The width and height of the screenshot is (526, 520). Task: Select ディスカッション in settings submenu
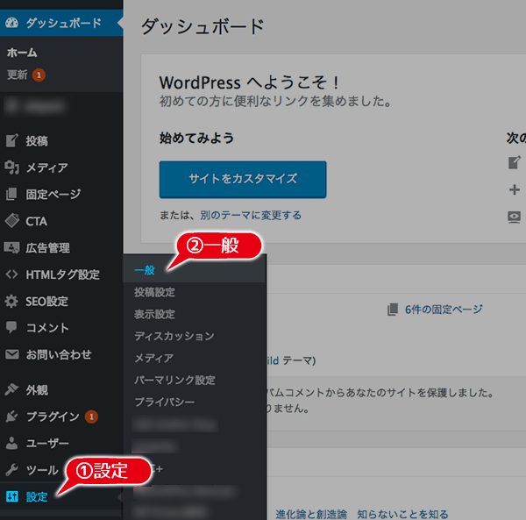click(x=174, y=336)
